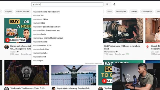Open 'Report search predictions' link
Screen dimensions: 160x90
pyautogui.click(x=93, y=63)
